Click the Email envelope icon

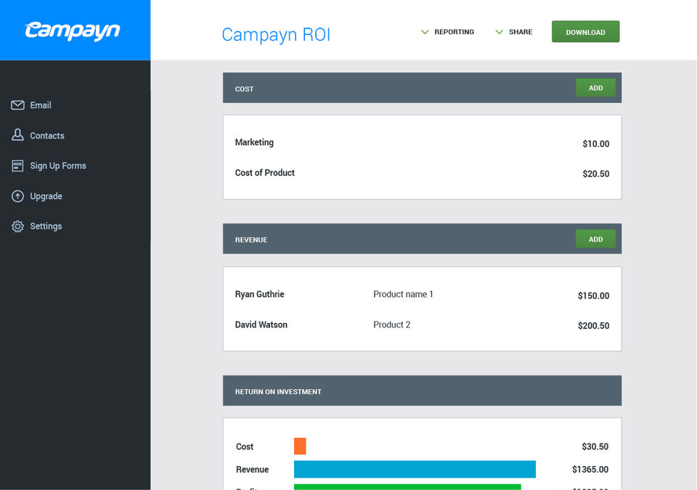pyautogui.click(x=17, y=105)
